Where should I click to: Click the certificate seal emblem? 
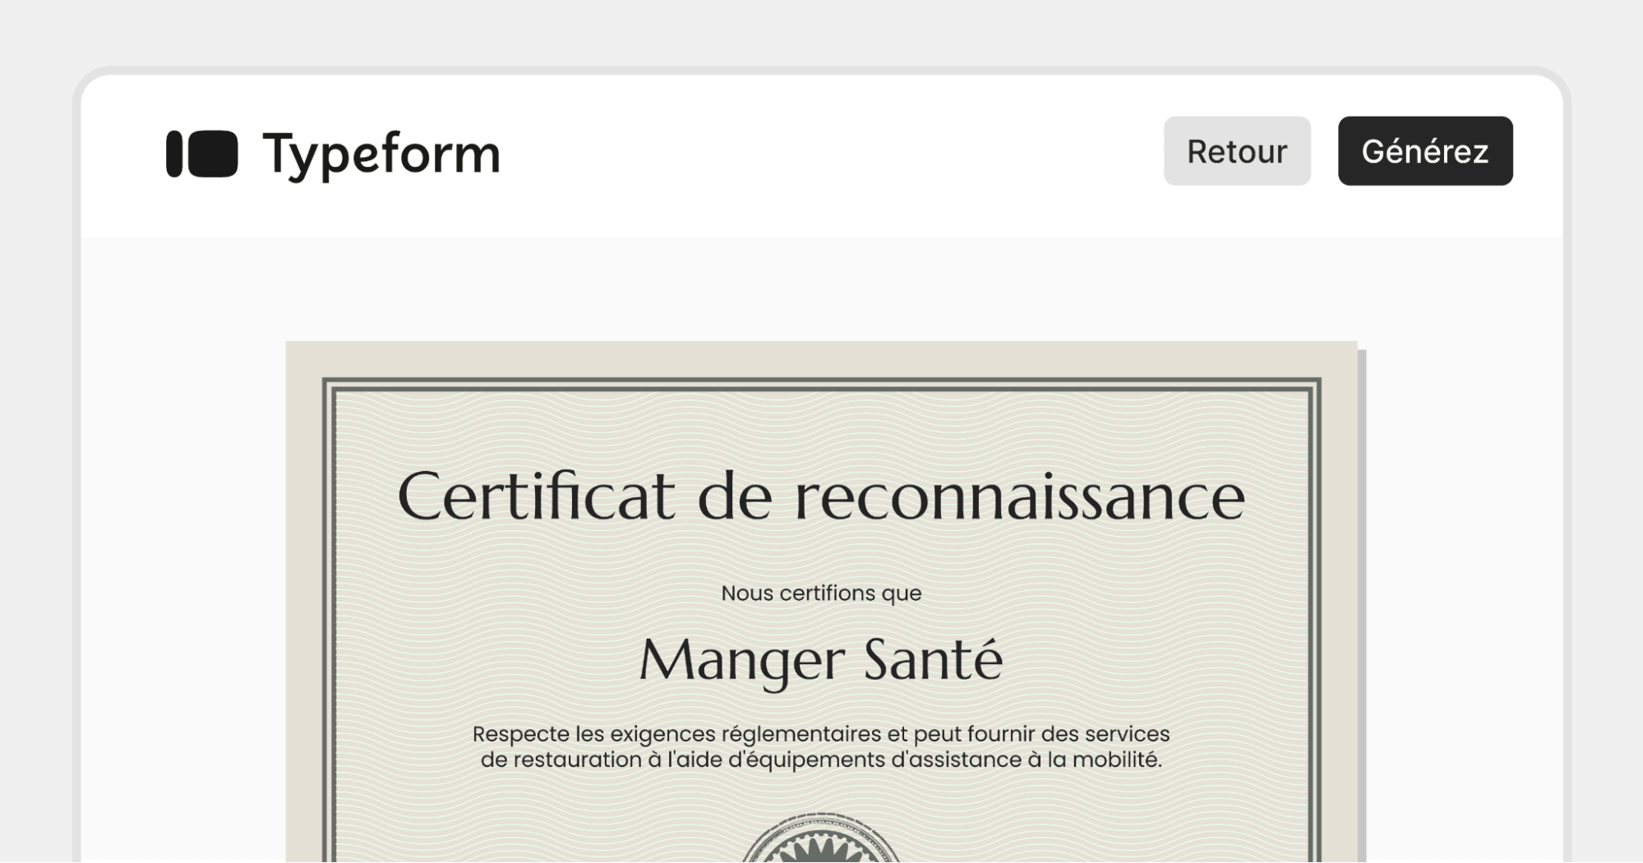click(821, 838)
